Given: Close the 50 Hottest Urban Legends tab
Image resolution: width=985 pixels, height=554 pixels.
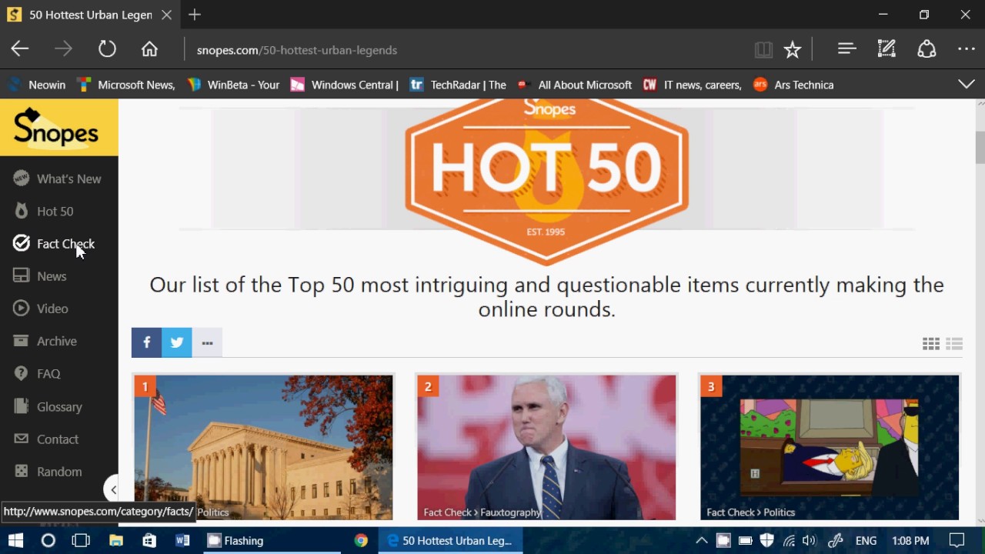Looking at the screenshot, I should click(x=166, y=15).
